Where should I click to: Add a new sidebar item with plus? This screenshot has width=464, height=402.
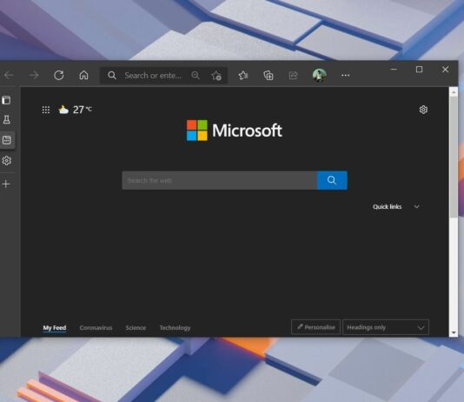[x=6, y=184]
